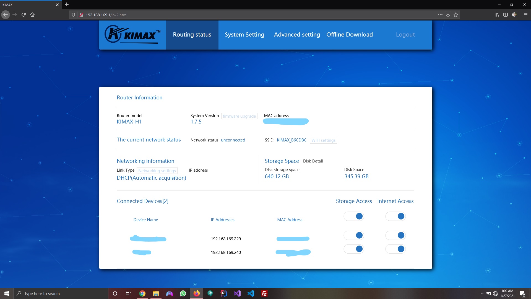
Task: Toggle Internet Access for device 192.168.169.240
Action: coord(395,249)
